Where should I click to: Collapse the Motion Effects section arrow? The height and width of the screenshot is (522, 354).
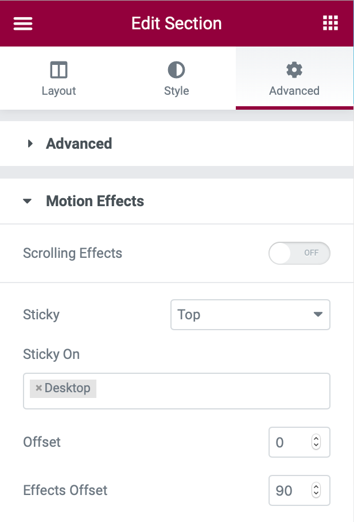[27, 202]
